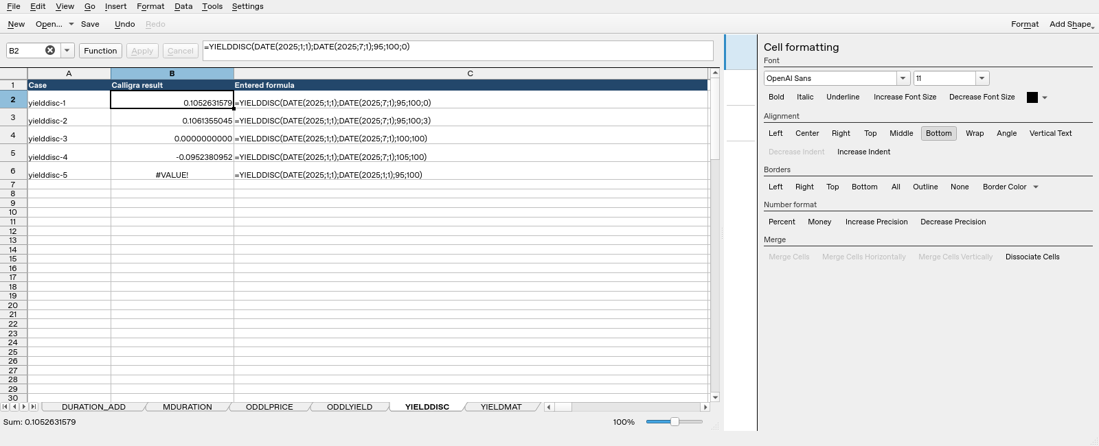
Task: Open the Data menu
Action: [x=183, y=6]
